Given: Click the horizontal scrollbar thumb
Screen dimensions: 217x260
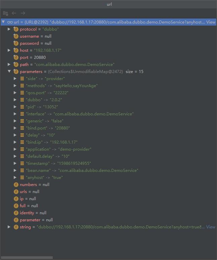Looking at the screenshot, I should [x=27, y=258].
